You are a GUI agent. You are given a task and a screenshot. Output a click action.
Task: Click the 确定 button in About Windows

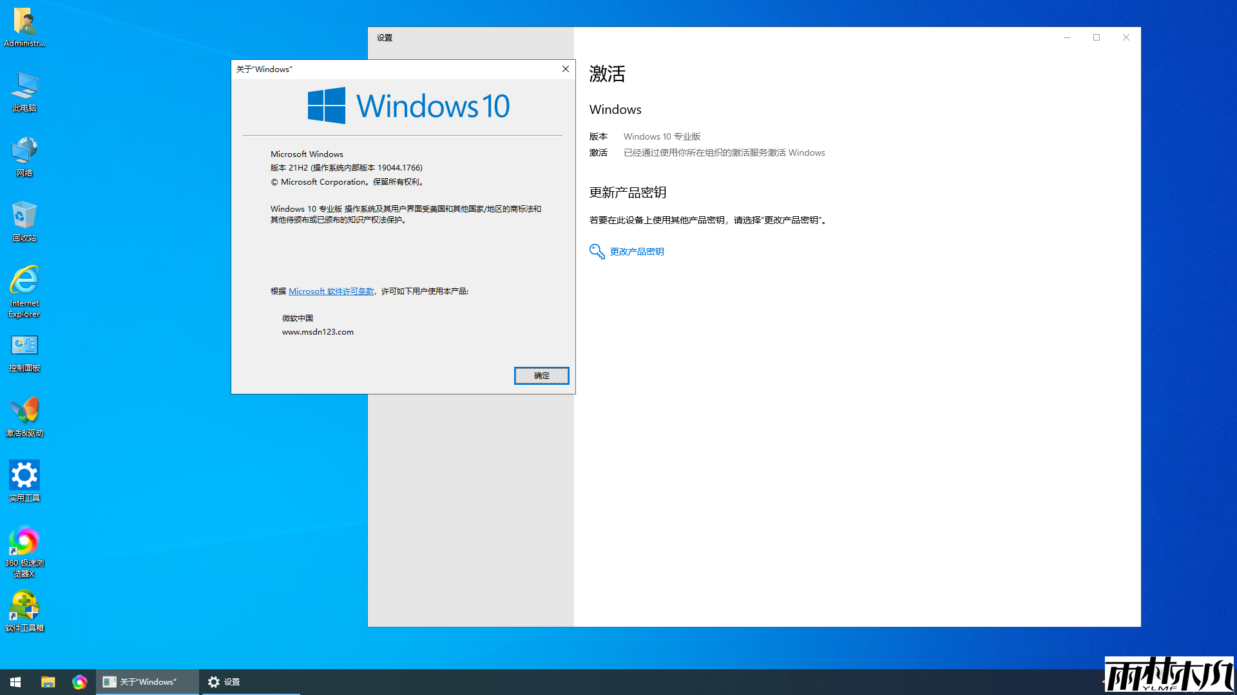pyautogui.click(x=541, y=376)
